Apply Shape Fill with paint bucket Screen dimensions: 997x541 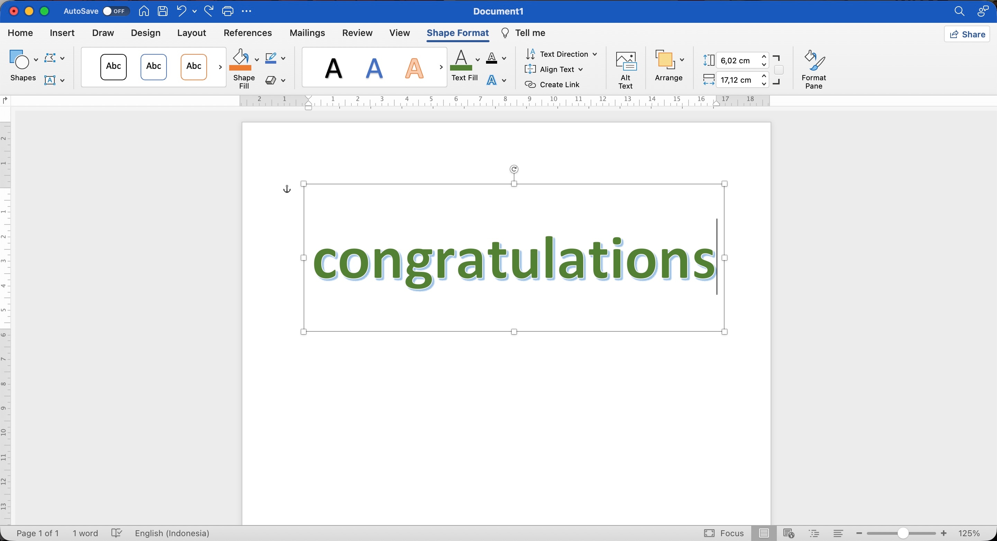pyautogui.click(x=240, y=59)
